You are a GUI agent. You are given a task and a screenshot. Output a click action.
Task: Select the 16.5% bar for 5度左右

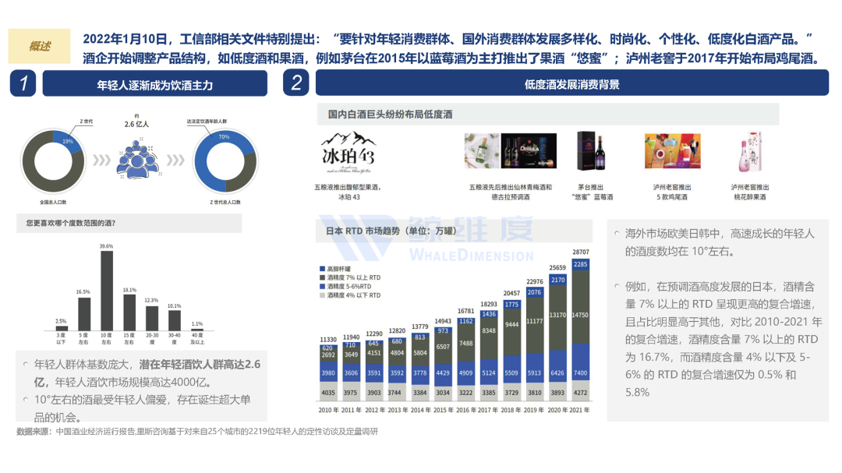coord(84,313)
